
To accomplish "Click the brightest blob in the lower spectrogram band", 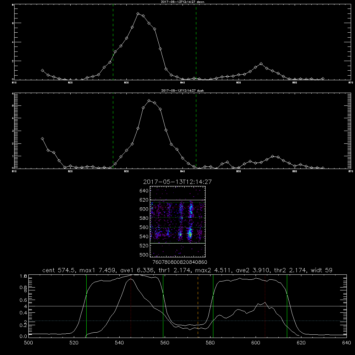I will click(190, 234).
